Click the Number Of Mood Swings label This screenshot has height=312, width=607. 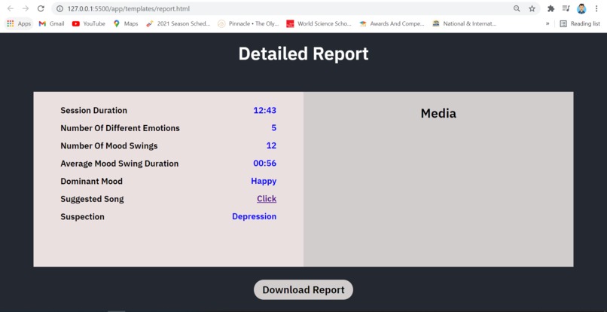click(108, 146)
